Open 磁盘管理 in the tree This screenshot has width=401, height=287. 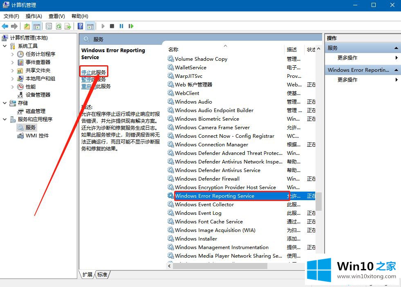pyautogui.click(x=36, y=111)
